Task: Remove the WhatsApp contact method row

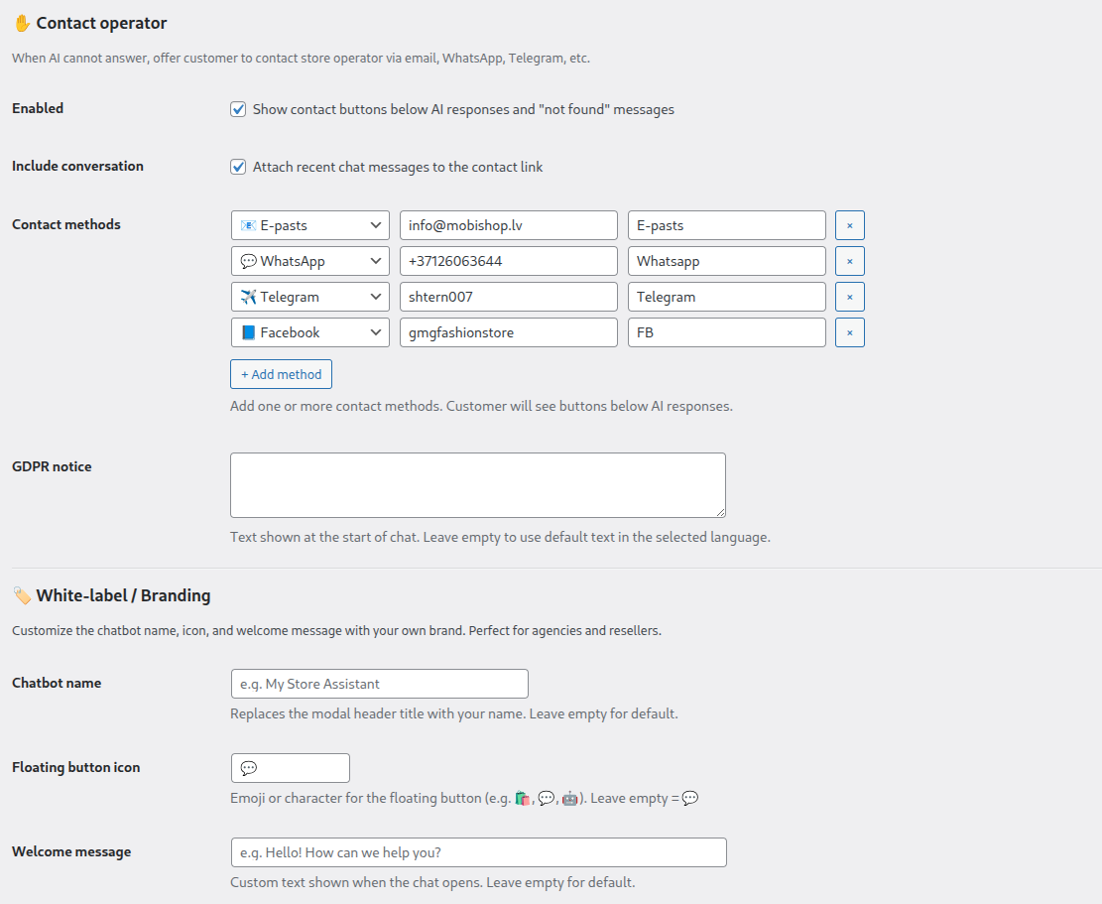Action: point(850,262)
